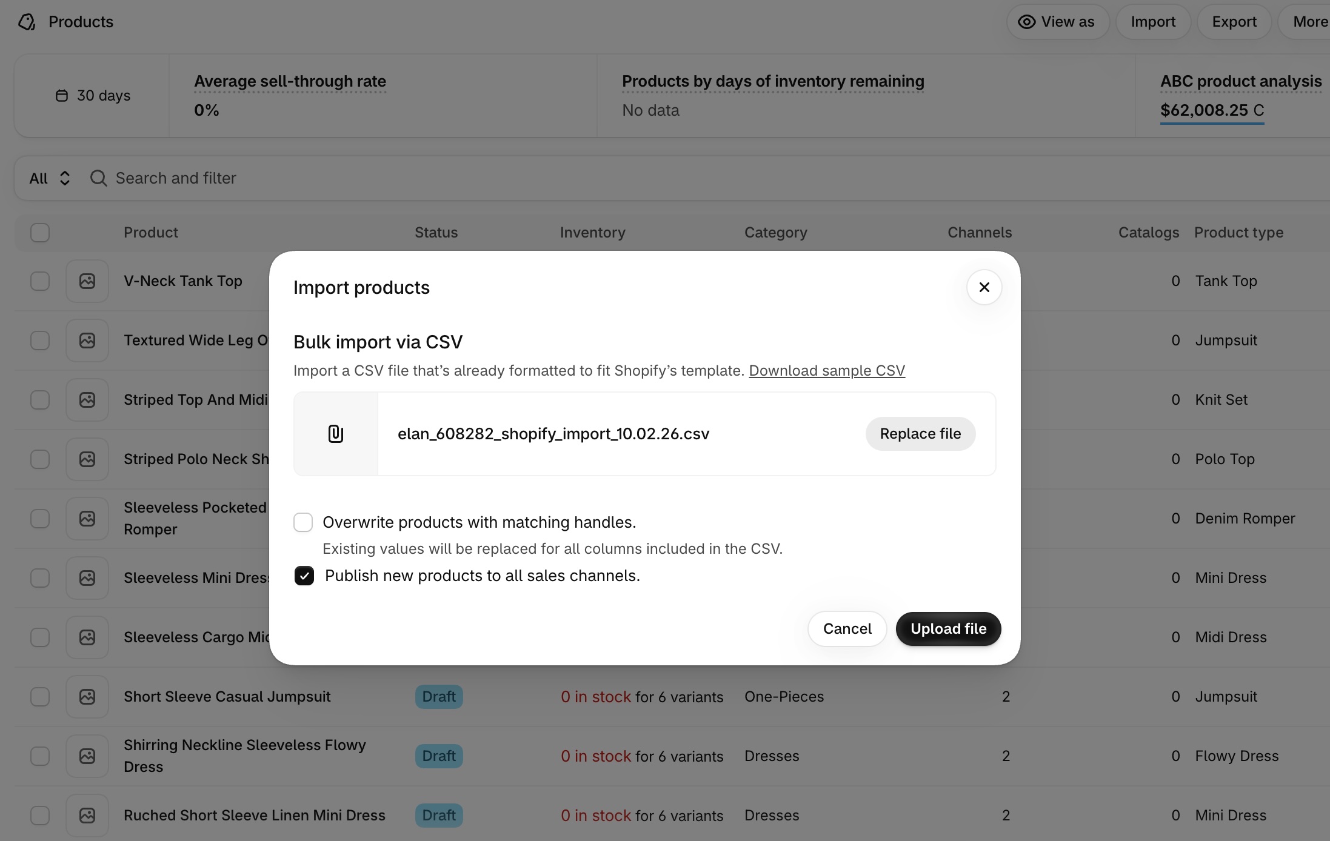
Task: Select the Short Sleeve Casual Jumpsuit checkbox
Action: click(40, 697)
